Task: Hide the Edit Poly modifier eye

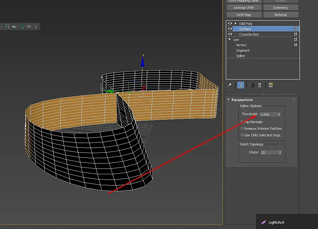Action: pos(230,24)
